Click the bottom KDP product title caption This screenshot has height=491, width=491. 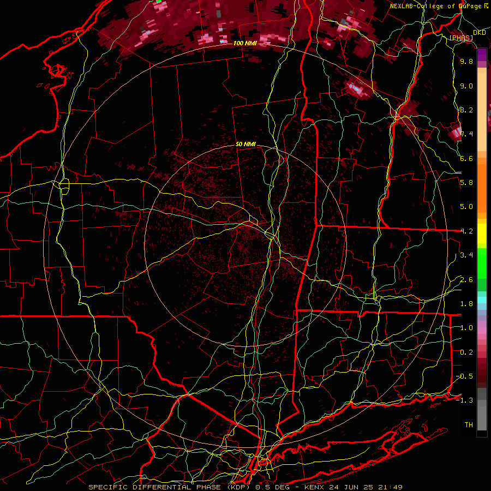pyautogui.click(x=245, y=487)
